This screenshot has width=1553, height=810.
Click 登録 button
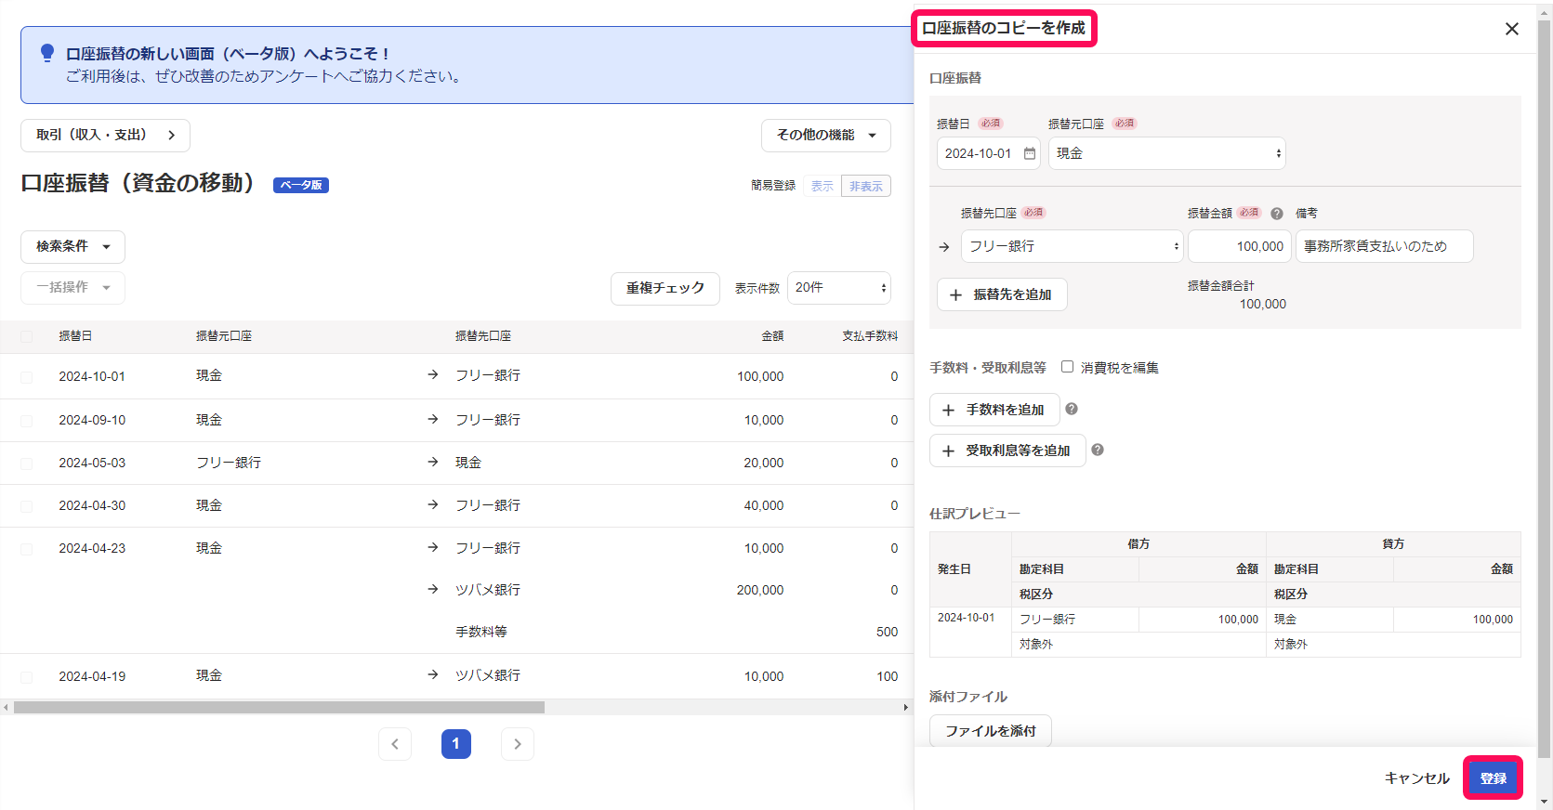point(1494,778)
